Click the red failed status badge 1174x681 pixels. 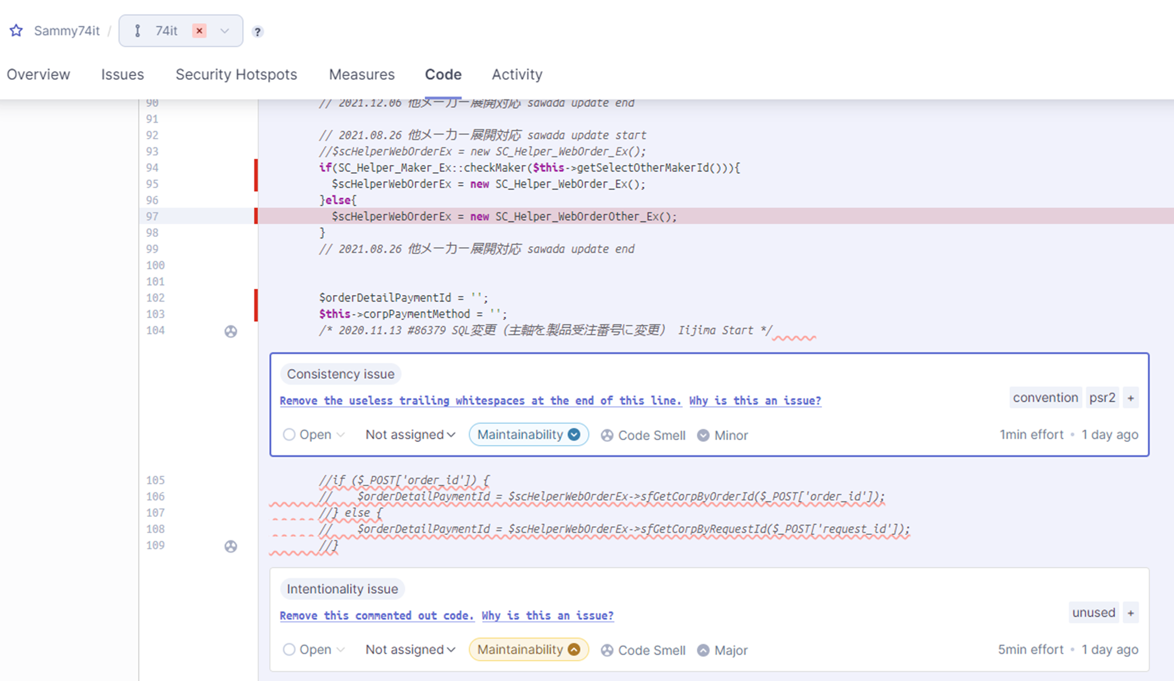(199, 31)
